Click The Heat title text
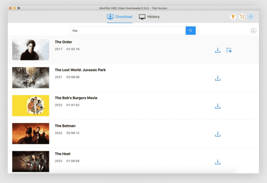This screenshot has width=267, height=183. 62,154
